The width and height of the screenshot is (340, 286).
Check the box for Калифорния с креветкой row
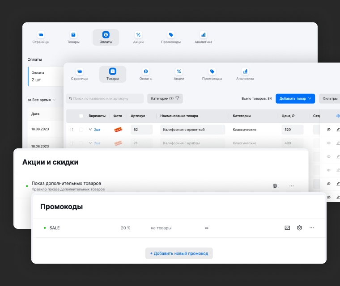[81, 130]
